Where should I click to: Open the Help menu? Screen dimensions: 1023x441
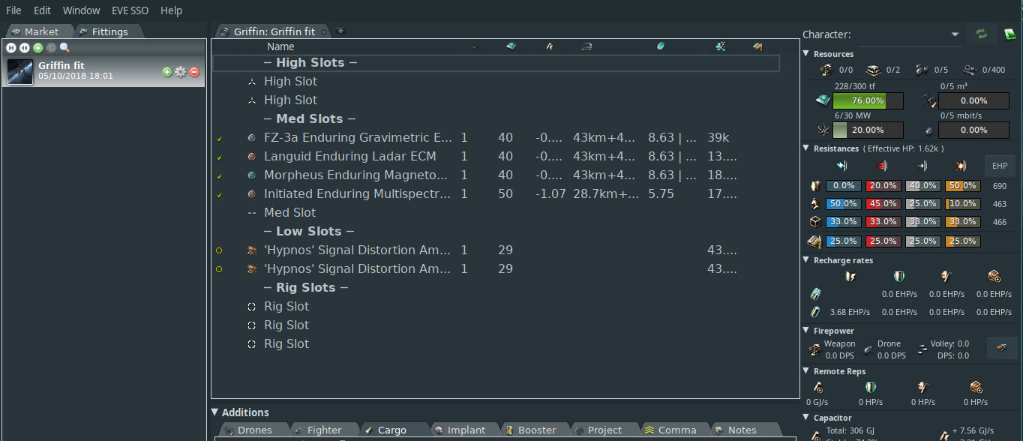(x=171, y=10)
